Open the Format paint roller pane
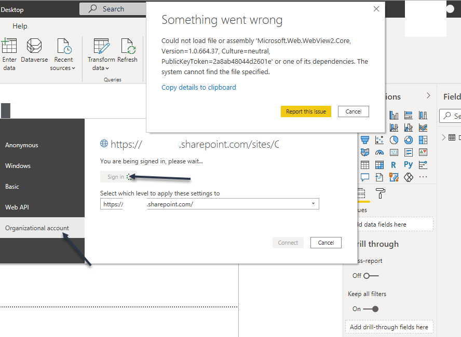The height and width of the screenshot is (337, 461). [x=380, y=193]
